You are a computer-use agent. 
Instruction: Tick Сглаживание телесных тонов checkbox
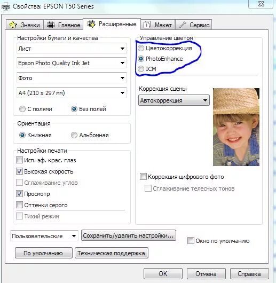click(148, 188)
